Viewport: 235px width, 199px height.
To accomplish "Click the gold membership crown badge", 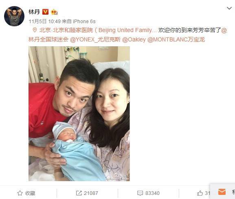I will click(54, 12).
